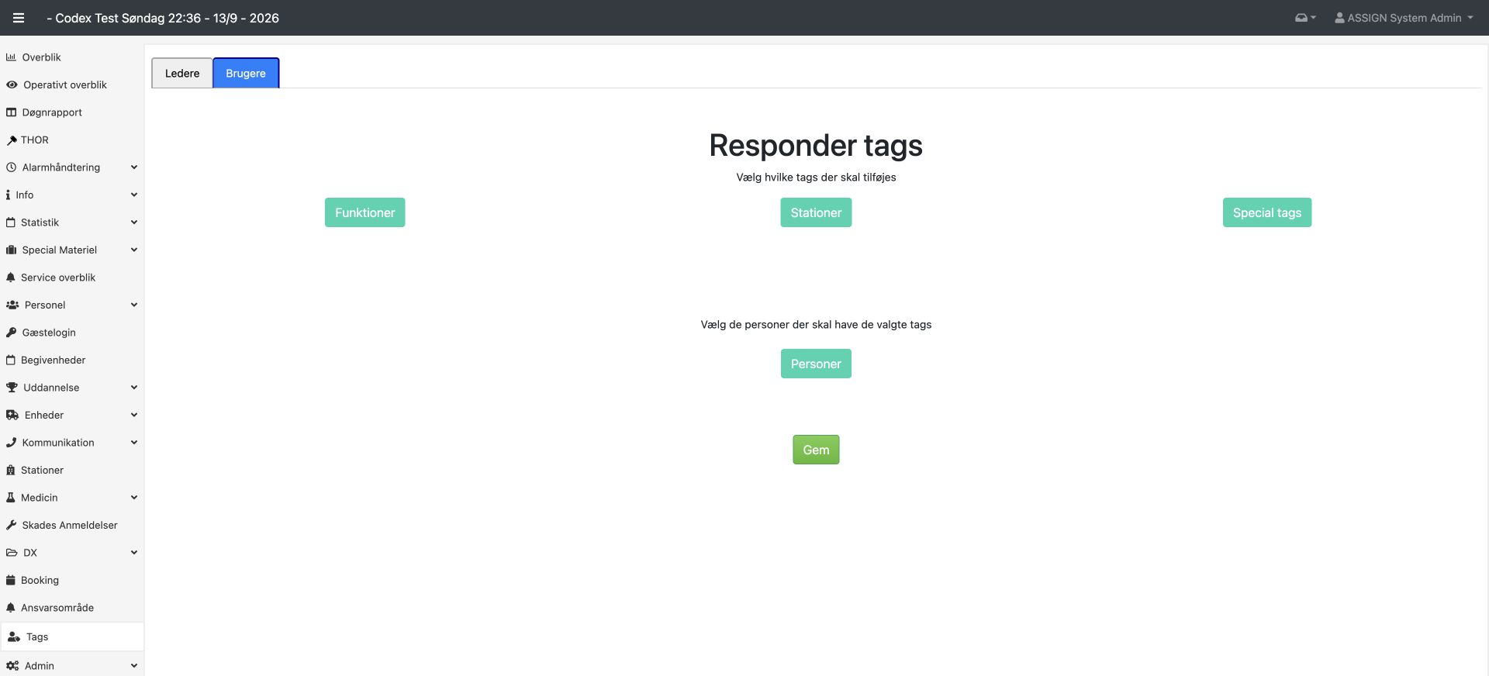Open the ASSIGN System Admin user menu
Viewport: 1489px width, 676px height.
pos(1404,18)
